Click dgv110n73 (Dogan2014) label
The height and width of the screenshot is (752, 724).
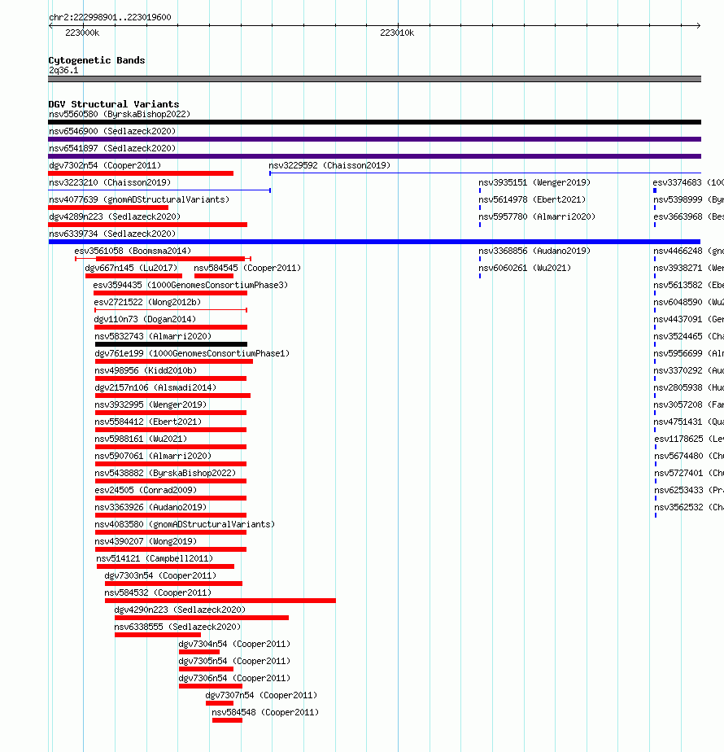pos(145,319)
